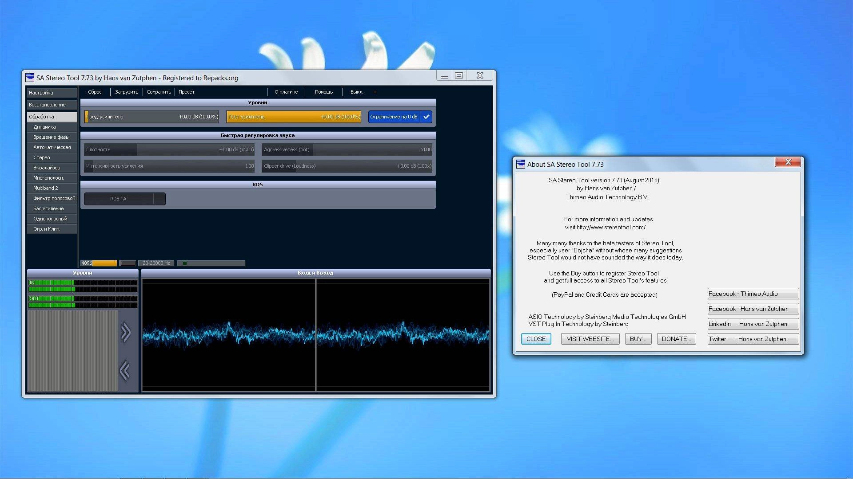Click the stereotool.com URL text
853x479 pixels.
click(611, 227)
